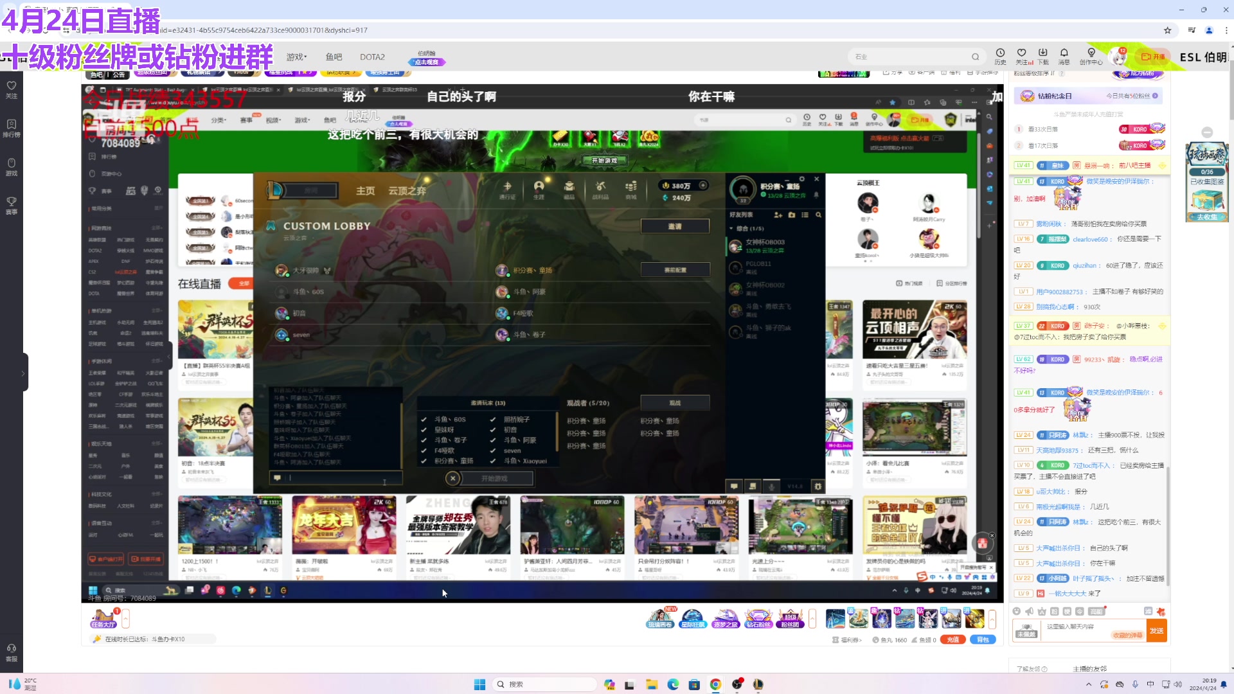Toggle the 未佩戴 fan badge selector
Image resolution: width=1234 pixels, height=694 pixels.
pyautogui.click(x=1026, y=630)
